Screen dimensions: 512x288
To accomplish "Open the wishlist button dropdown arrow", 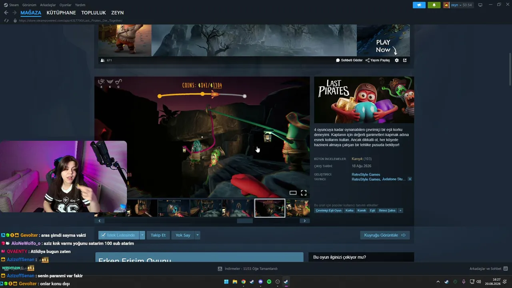I will tap(142, 235).
